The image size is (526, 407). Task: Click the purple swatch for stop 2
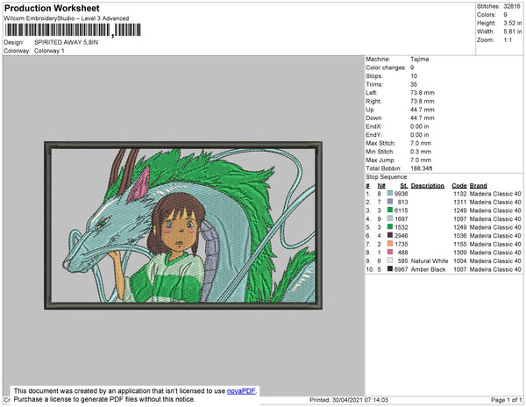point(390,202)
